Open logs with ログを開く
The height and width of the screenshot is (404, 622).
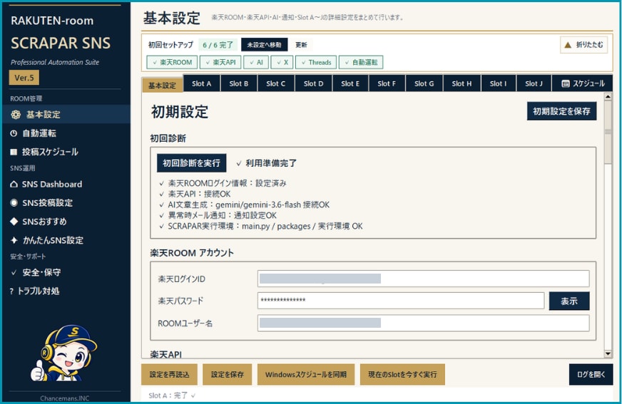(591, 374)
